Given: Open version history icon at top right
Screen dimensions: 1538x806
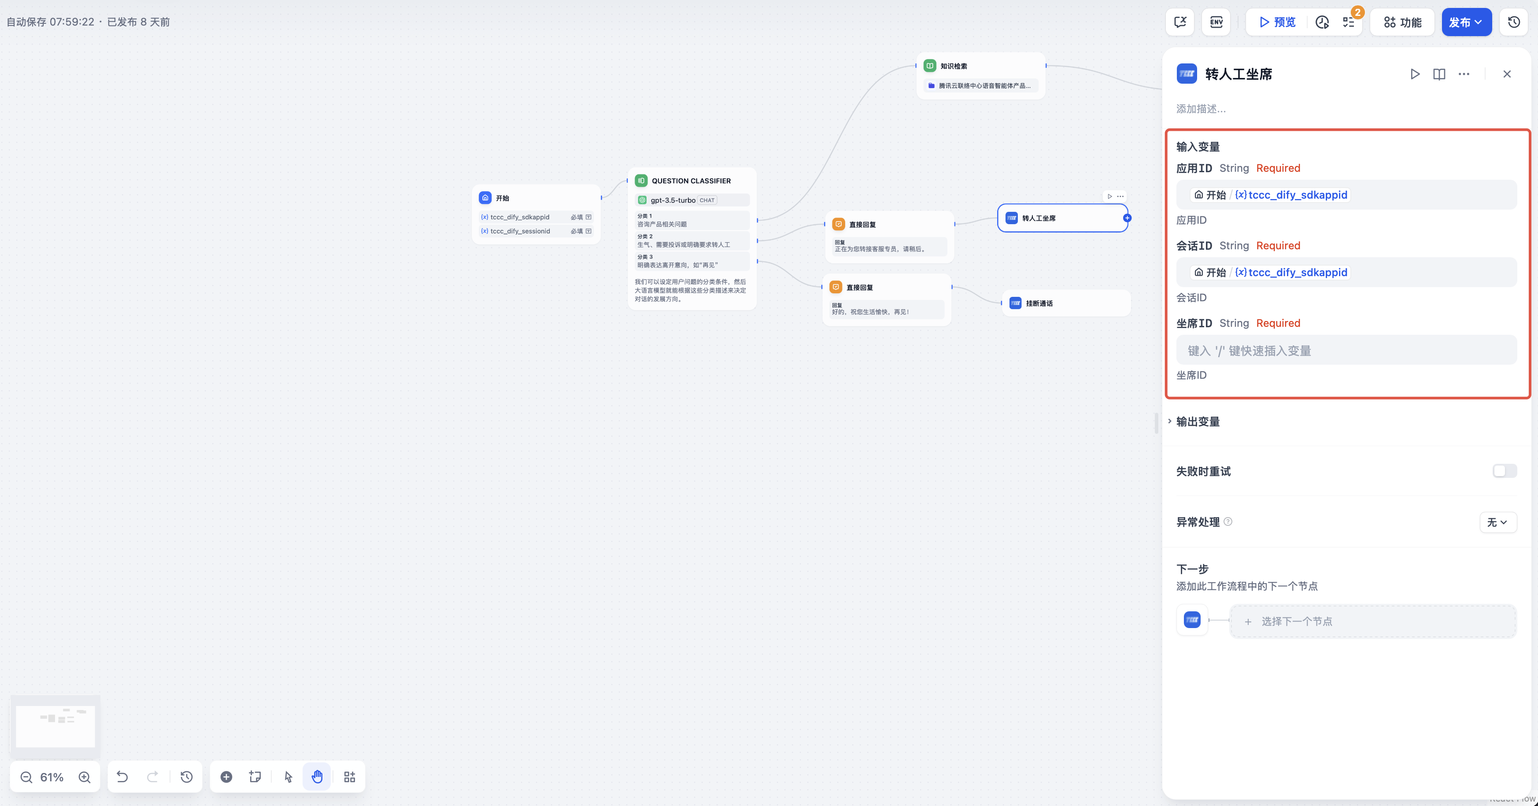Looking at the screenshot, I should click(1514, 22).
